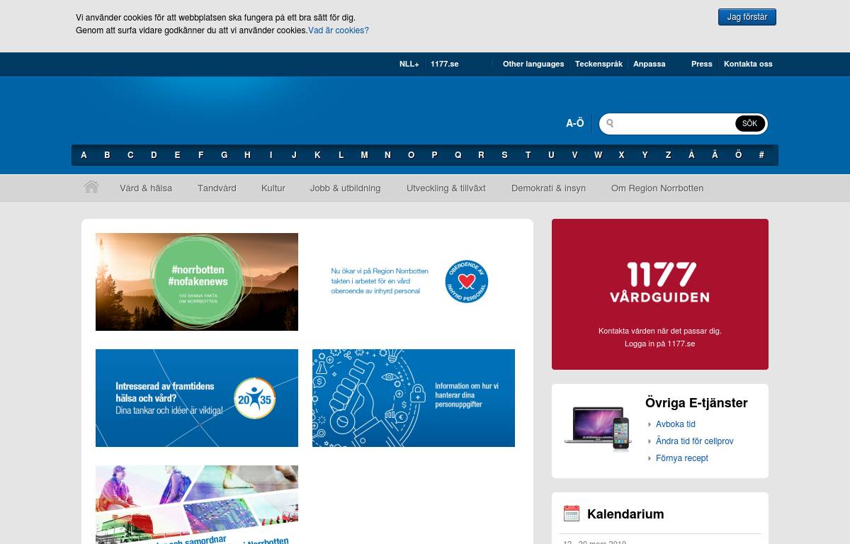Open the A-Ö index link
850x544 pixels.
tap(574, 123)
